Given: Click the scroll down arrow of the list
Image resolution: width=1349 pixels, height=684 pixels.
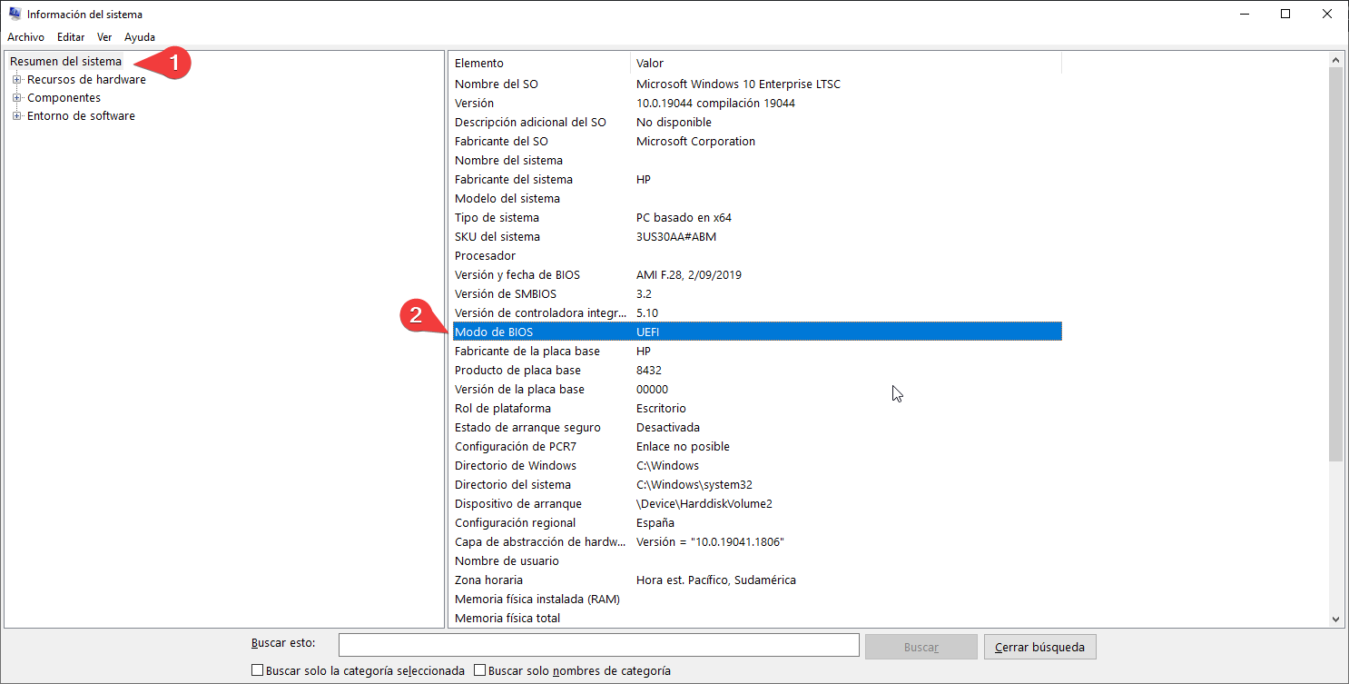Looking at the screenshot, I should [x=1335, y=619].
